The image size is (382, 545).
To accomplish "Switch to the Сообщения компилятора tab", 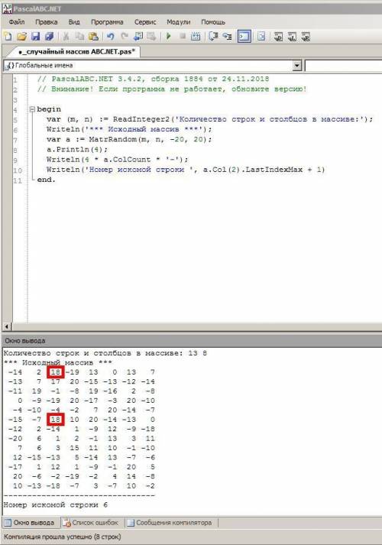I will click(170, 522).
